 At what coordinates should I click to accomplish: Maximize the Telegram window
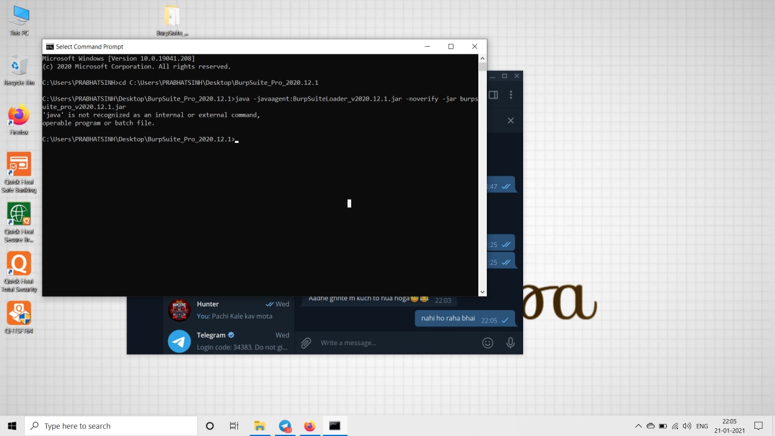(504, 76)
